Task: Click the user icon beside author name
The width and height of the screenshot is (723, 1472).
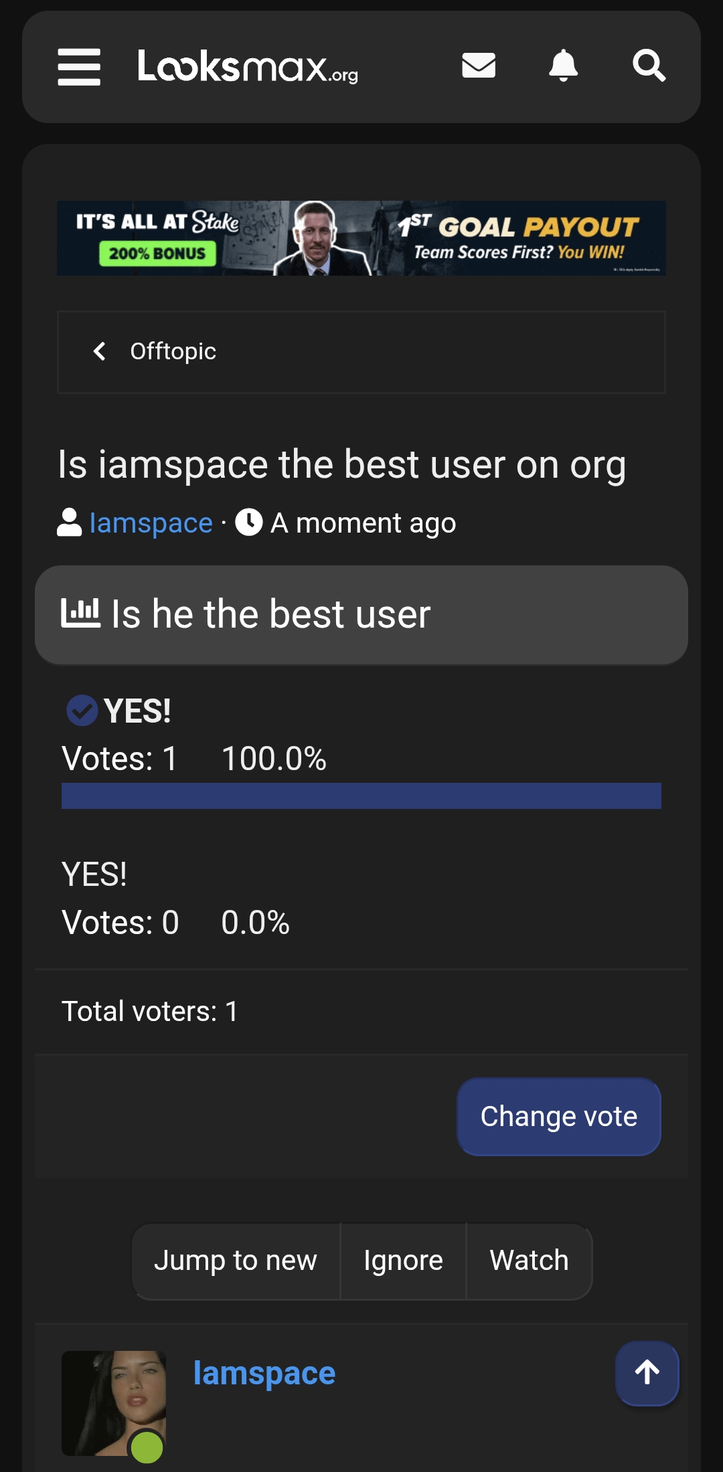Action: 70,523
